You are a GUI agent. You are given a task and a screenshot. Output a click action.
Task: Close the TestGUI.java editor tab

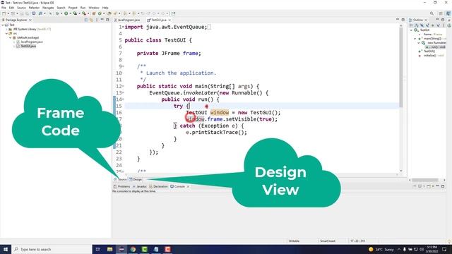point(169,20)
